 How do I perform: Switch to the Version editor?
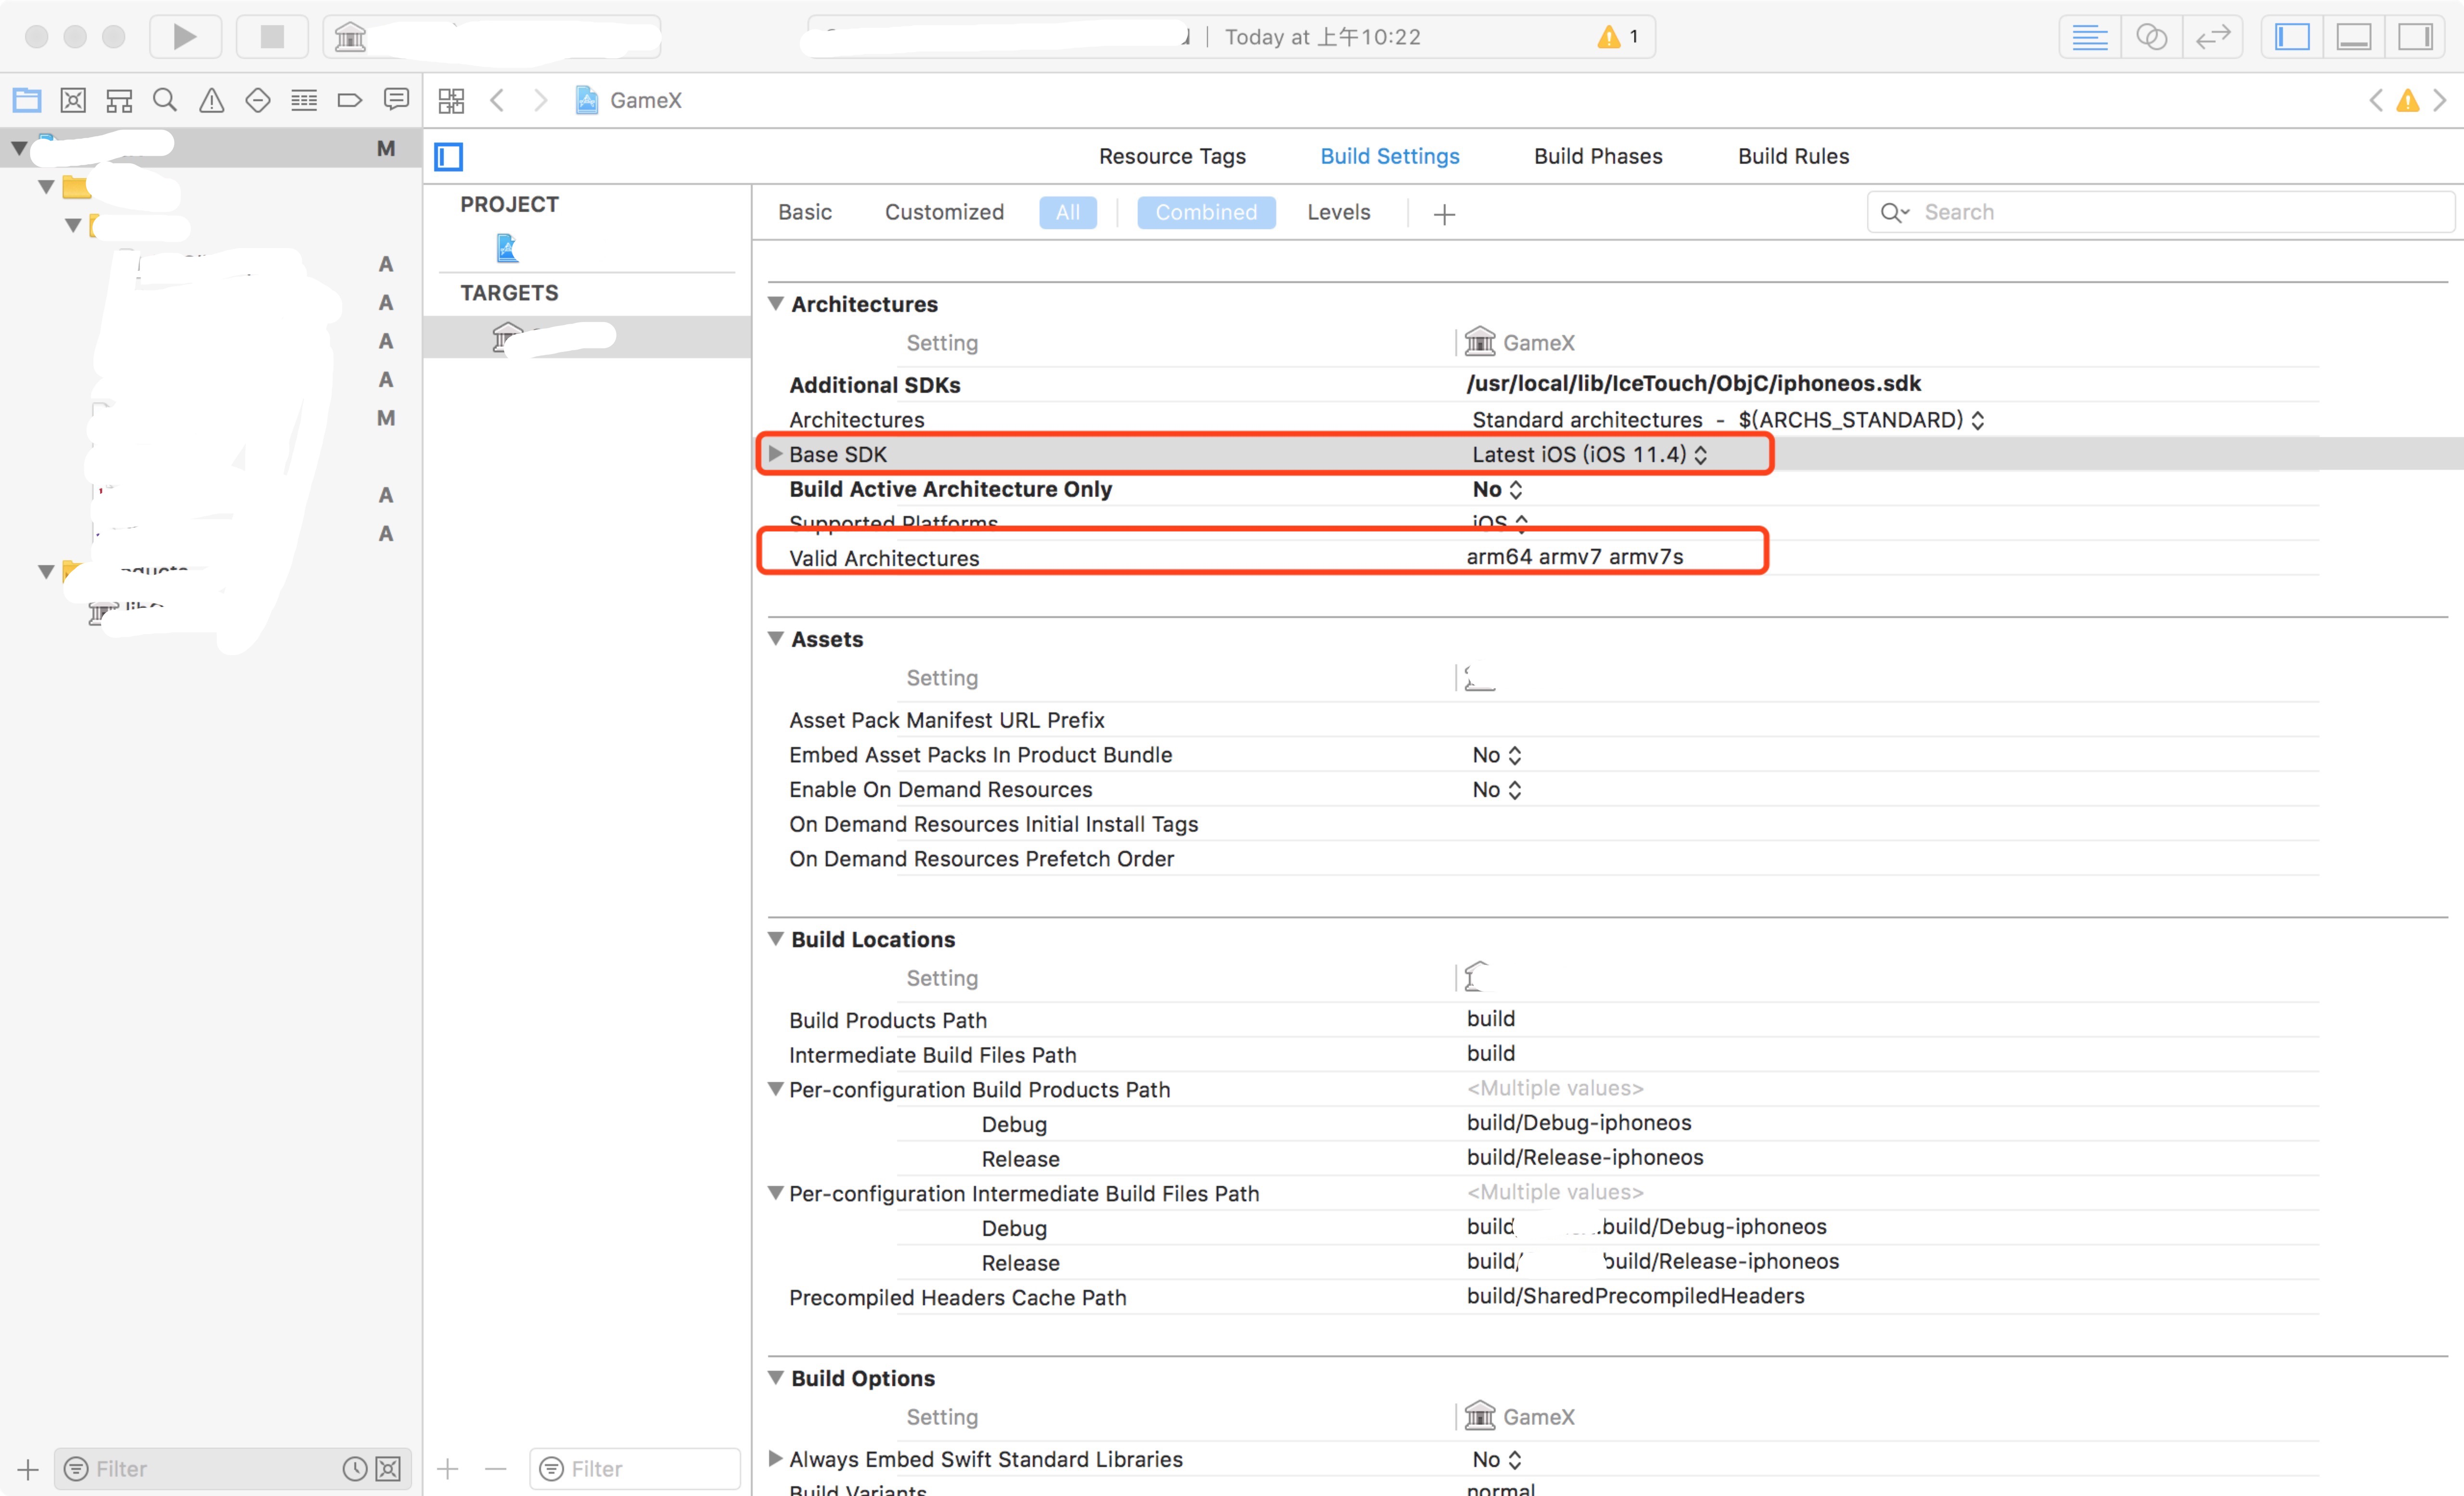[2212, 37]
